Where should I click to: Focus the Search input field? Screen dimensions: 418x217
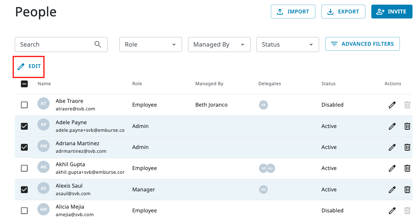pos(55,44)
